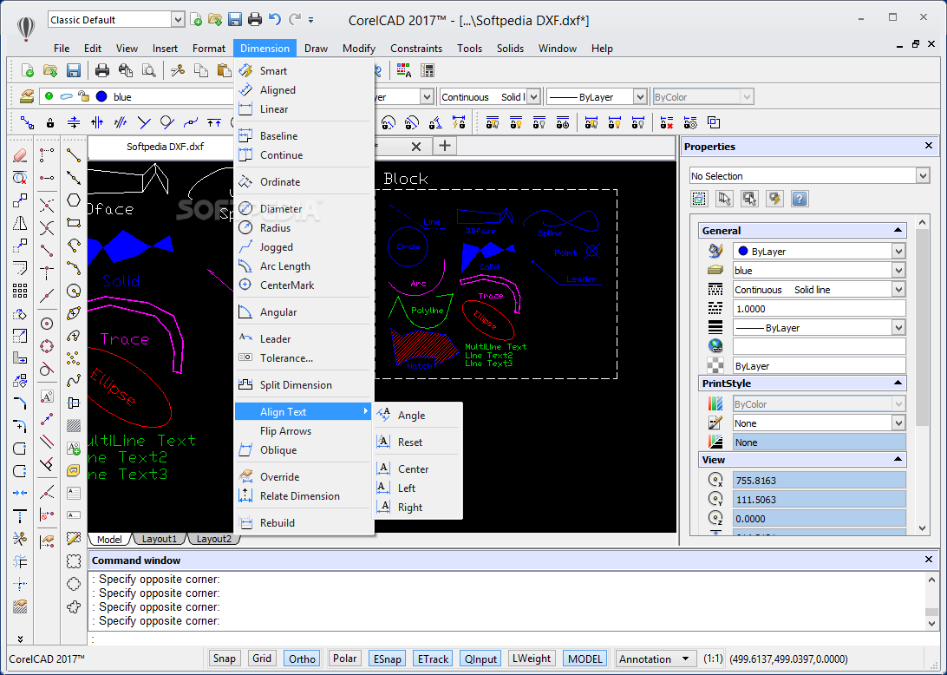Viewport: 947px width, 675px height.
Task: Switch to the Layout1 tab
Action: 160,539
